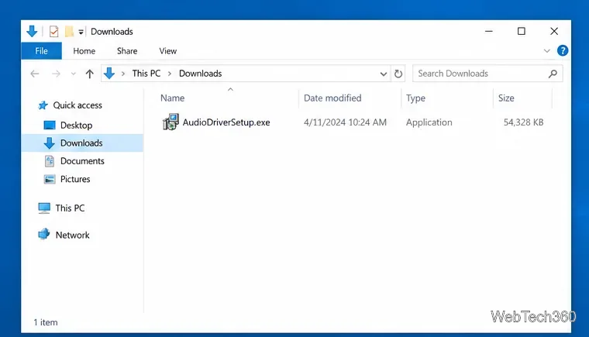Click the AudioDriverSetup.exe installer icon
The height and width of the screenshot is (337, 589).
170,122
